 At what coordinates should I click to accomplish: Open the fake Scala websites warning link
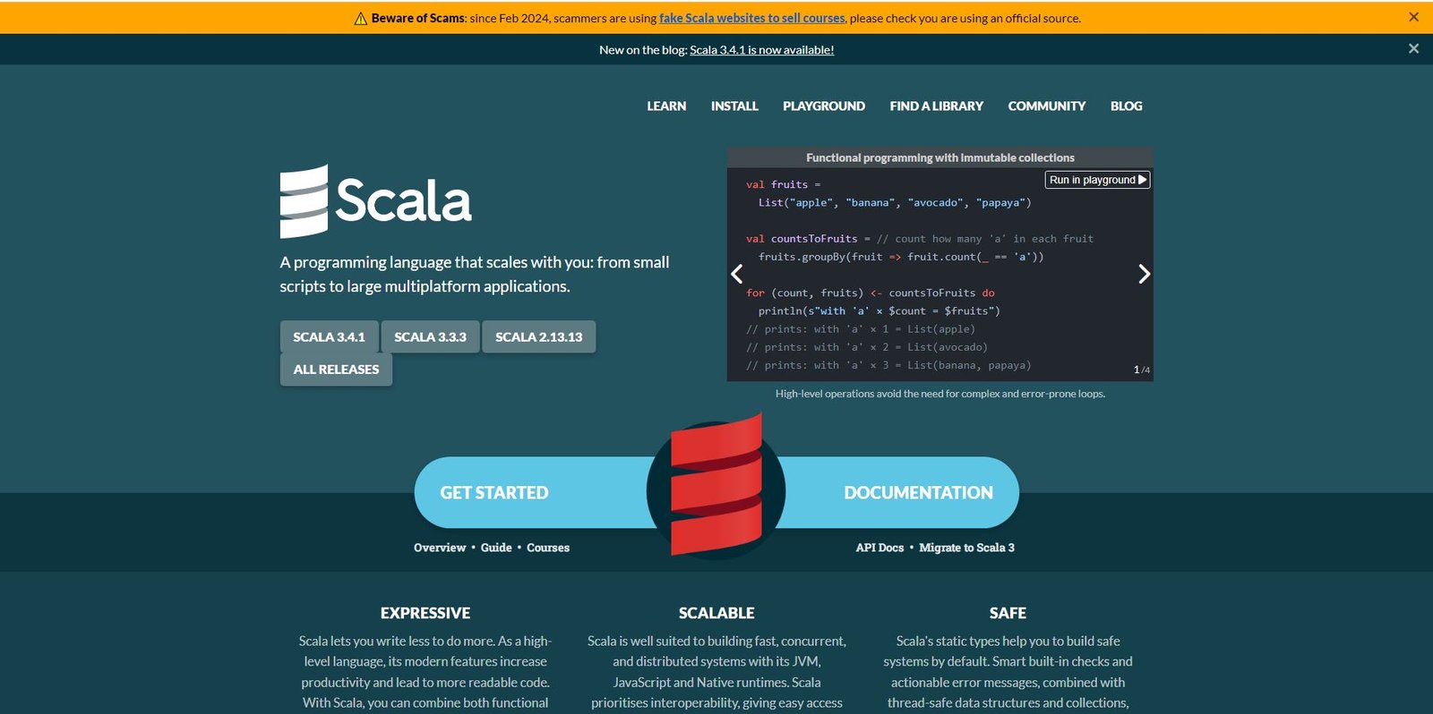(751, 18)
